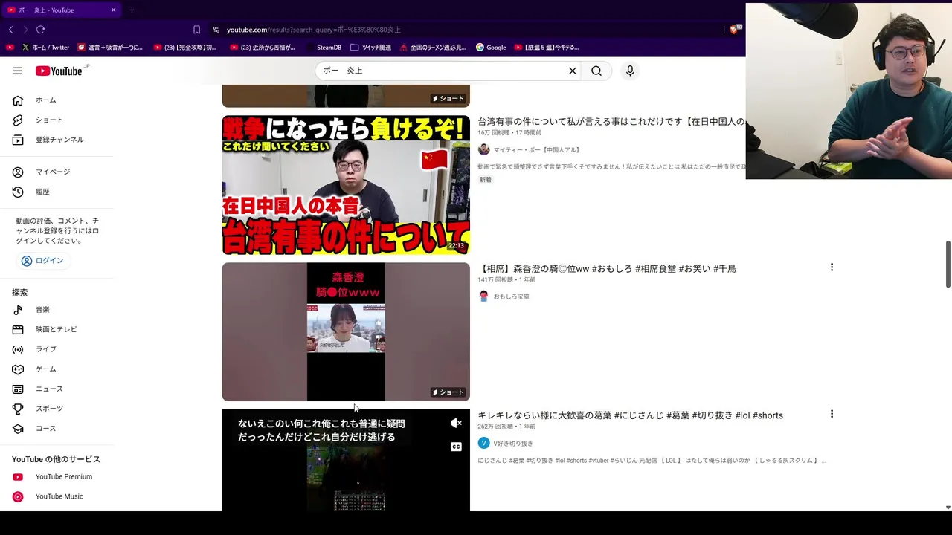
Task: Open channel V好き切り抜き
Action: click(513, 444)
